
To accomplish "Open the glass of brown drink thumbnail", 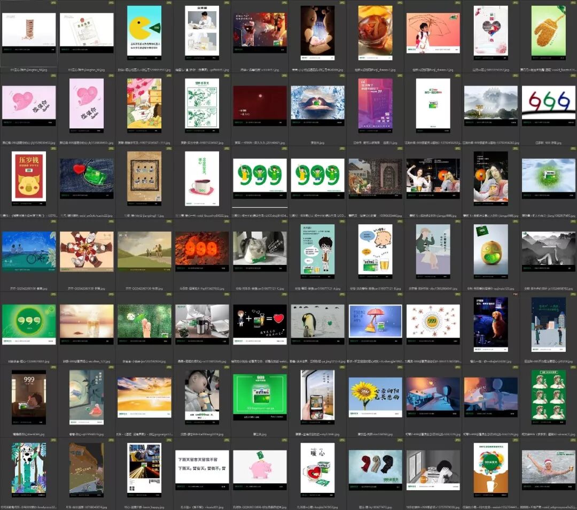I will (x=376, y=33).
